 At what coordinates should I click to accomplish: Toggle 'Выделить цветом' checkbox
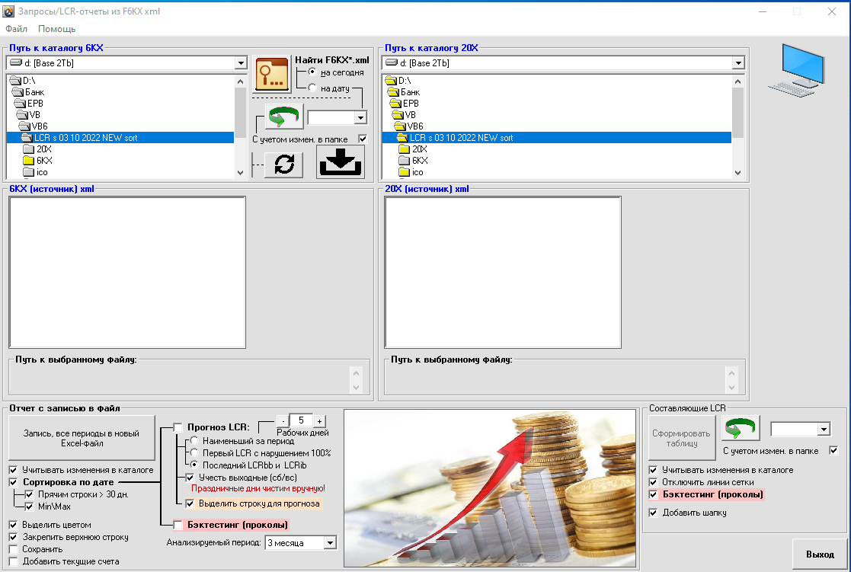(x=14, y=525)
